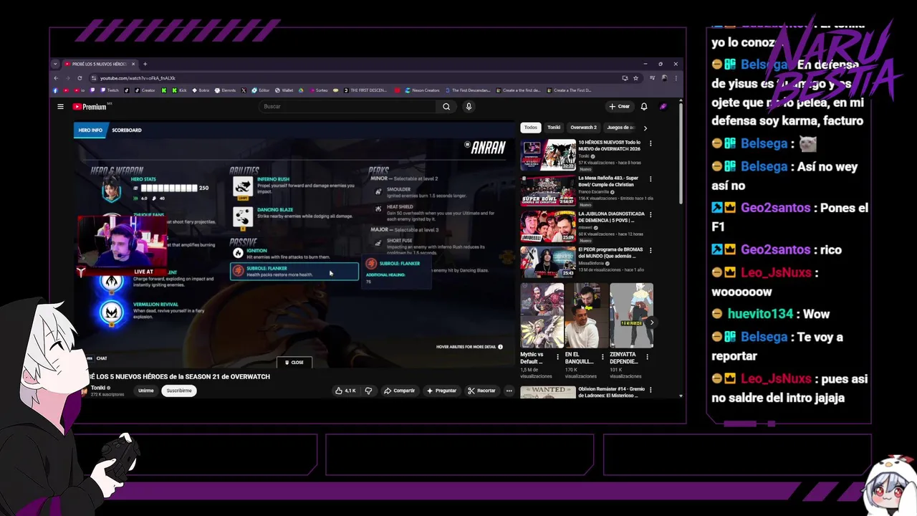The image size is (917, 516).
Task: Show more filter chips with right arrow
Action: [x=645, y=128]
